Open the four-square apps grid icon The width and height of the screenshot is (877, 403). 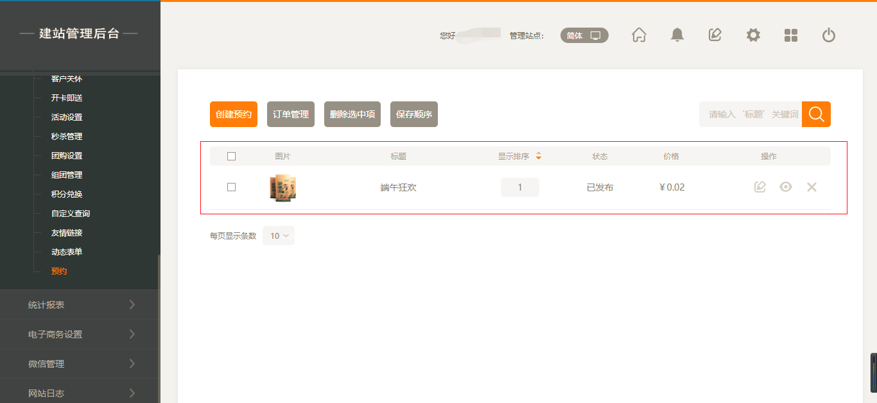coord(791,35)
